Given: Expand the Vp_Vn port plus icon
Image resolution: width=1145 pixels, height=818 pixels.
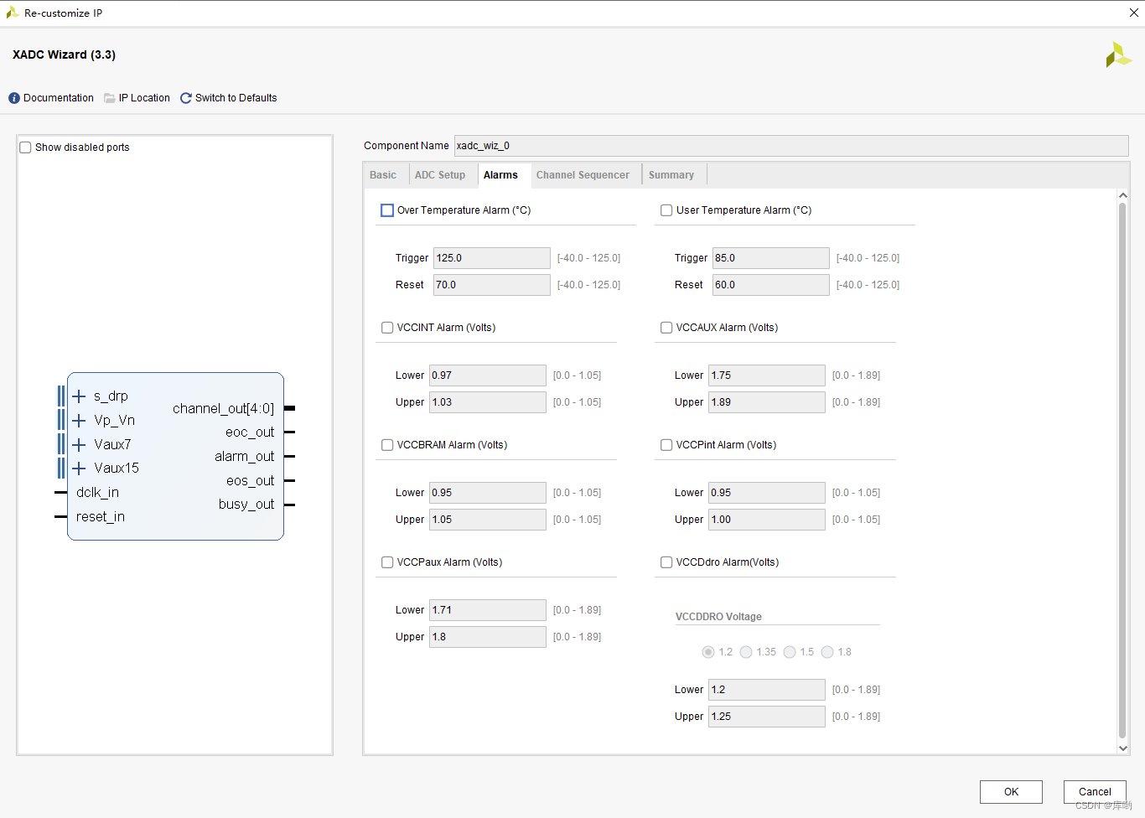Looking at the screenshot, I should tap(79, 420).
